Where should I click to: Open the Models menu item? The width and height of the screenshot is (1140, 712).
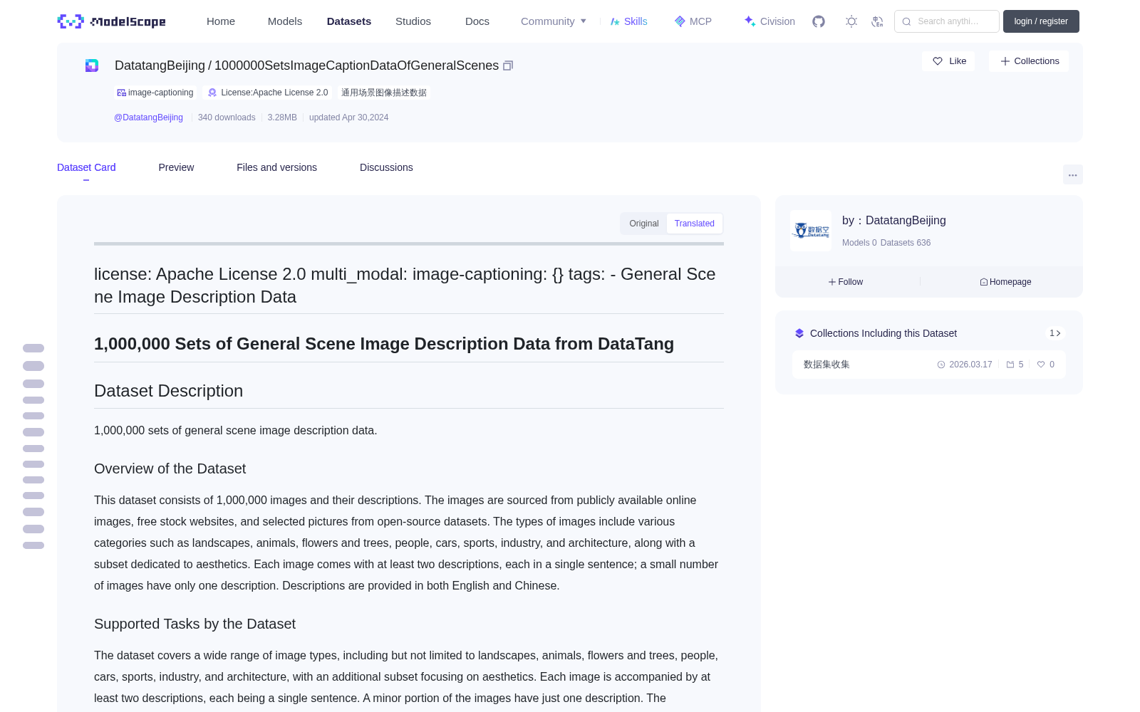click(x=285, y=21)
